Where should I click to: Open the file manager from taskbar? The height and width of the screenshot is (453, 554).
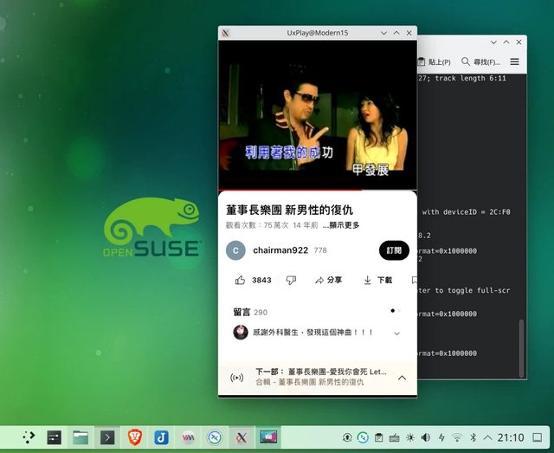pos(81,437)
